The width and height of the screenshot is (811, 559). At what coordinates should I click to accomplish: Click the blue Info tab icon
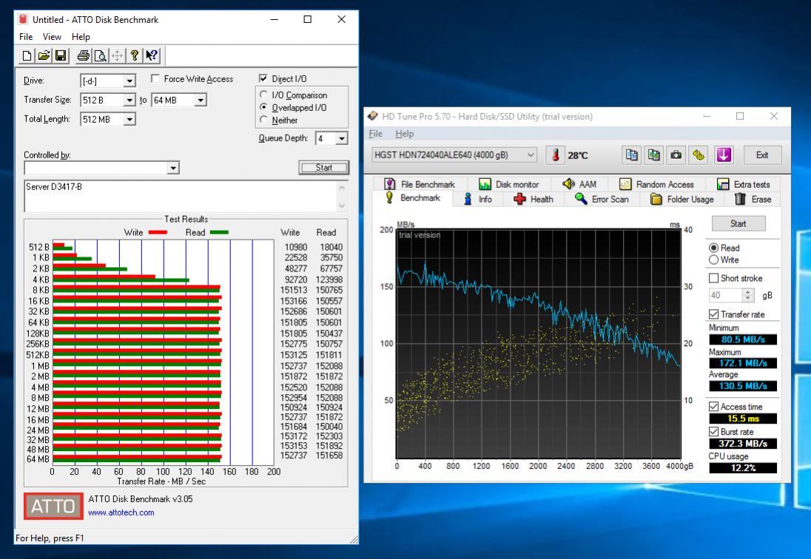click(468, 199)
